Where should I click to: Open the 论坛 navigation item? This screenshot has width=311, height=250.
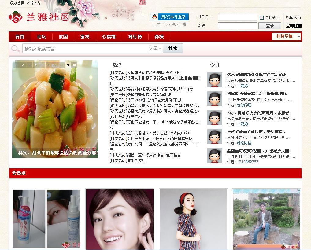pos(42,37)
